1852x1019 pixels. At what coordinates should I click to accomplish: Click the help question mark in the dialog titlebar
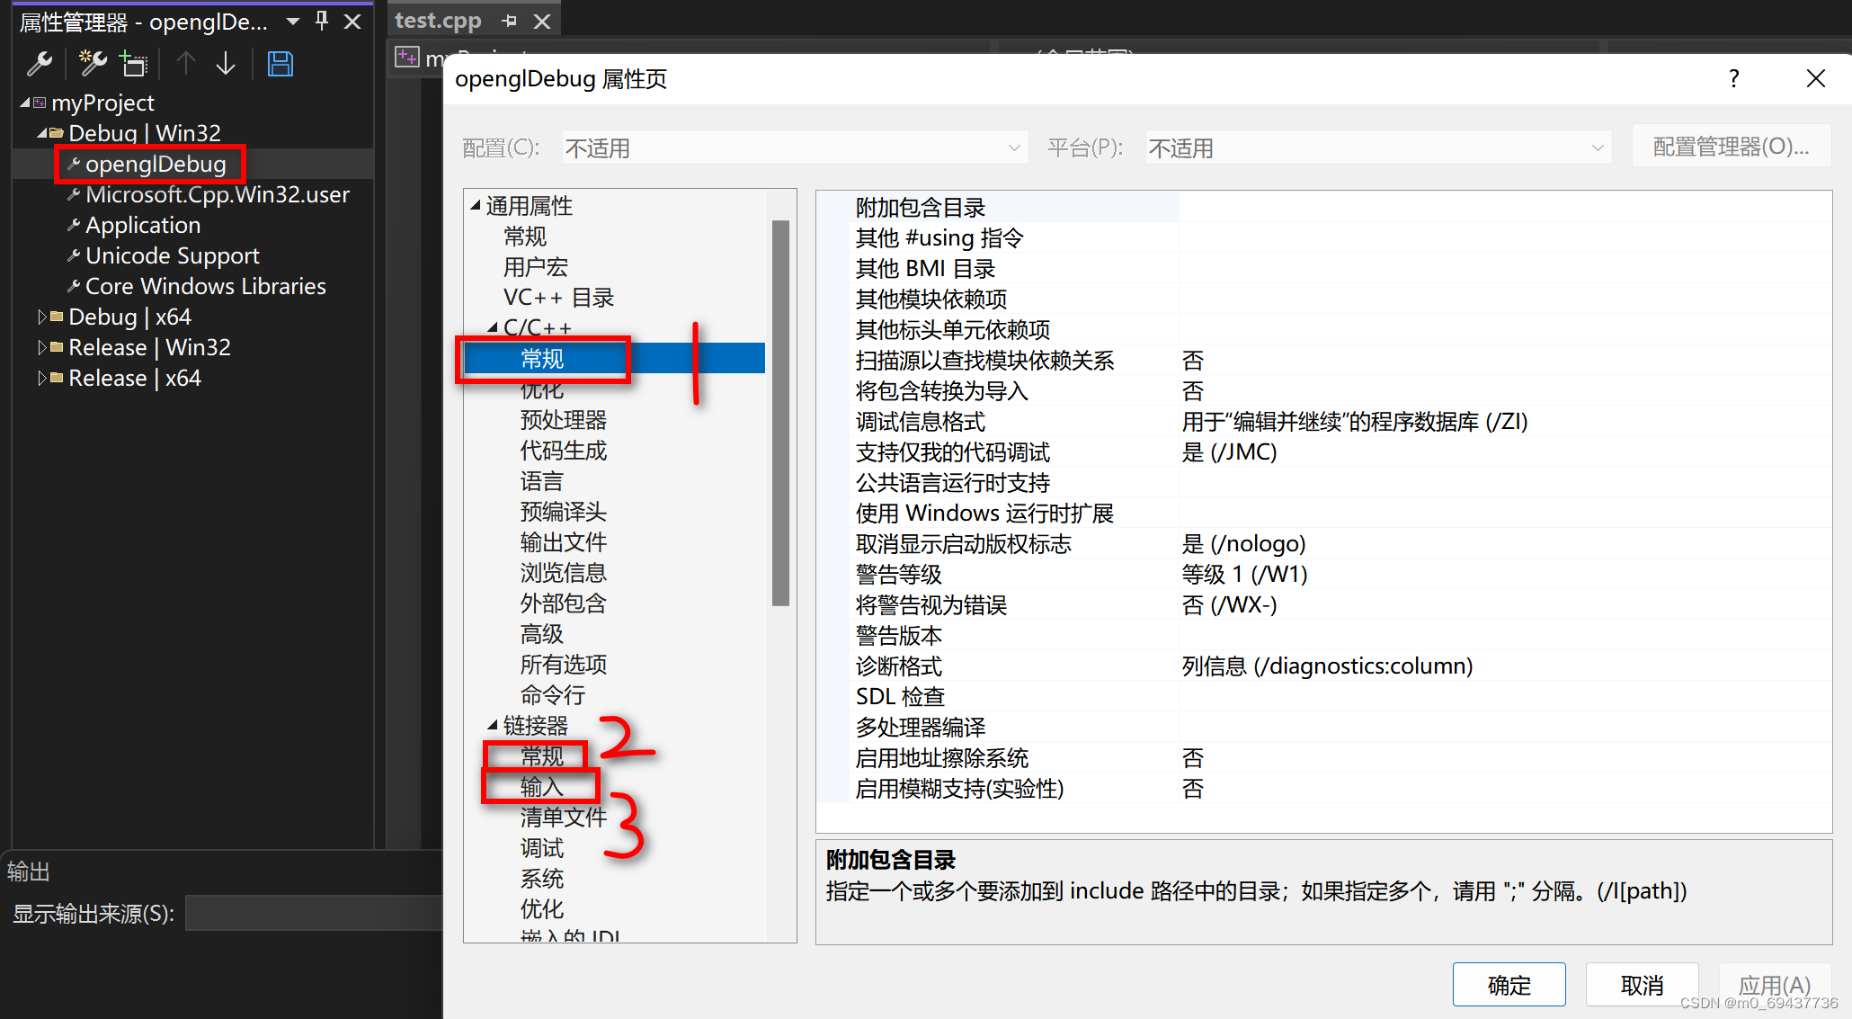[1733, 78]
